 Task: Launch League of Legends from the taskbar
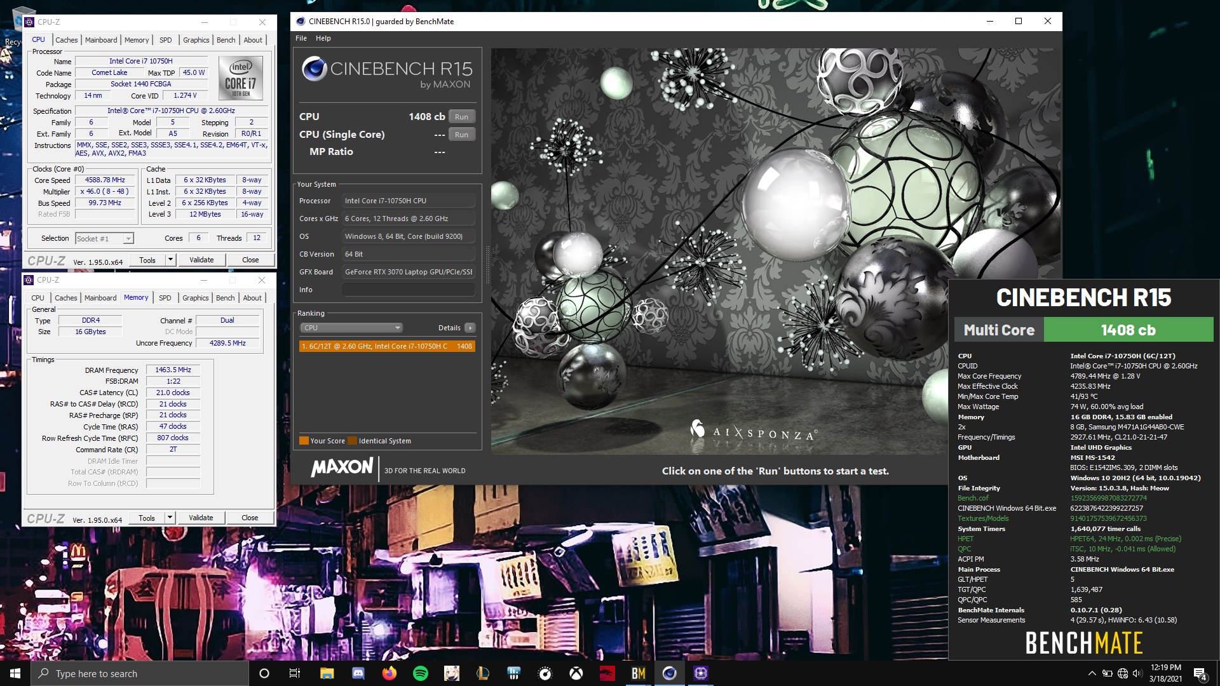coord(482,673)
